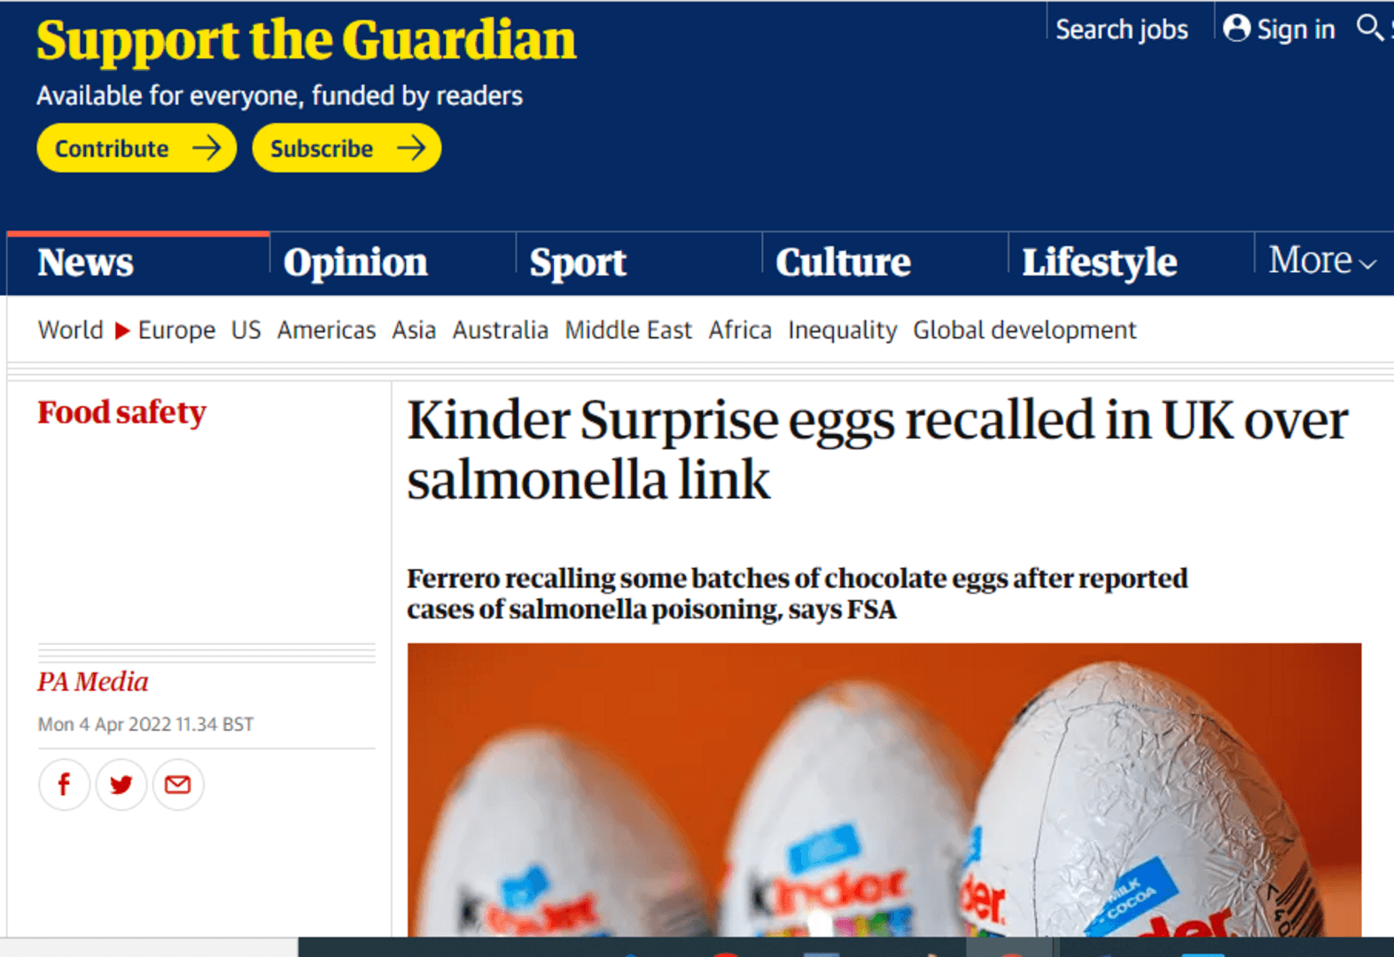Open the Sport section
The height and width of the screenshot is (957, 1394).
pyautogui.click(x=577, y=261)
